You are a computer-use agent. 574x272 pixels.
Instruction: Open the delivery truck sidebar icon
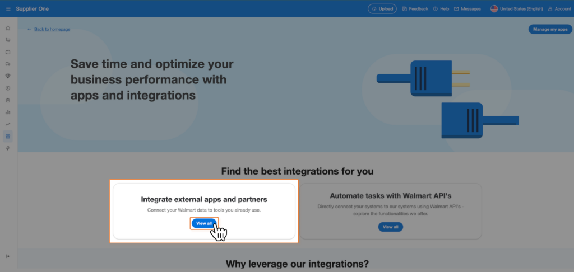click(8, 64)
